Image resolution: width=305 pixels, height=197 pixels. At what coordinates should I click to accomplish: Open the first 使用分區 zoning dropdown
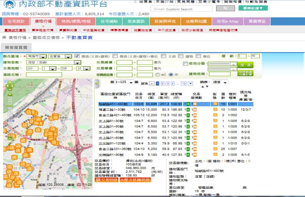pos(222,64)
